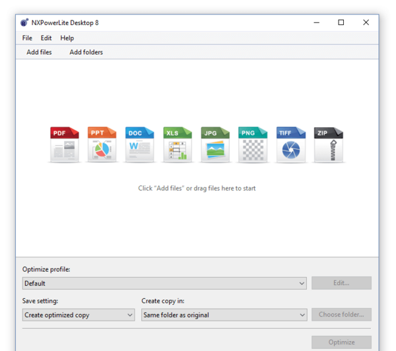This screenshot has width=396, height=351.
Task: Click Add folders in the toolbar
Action: click(86, 52)
